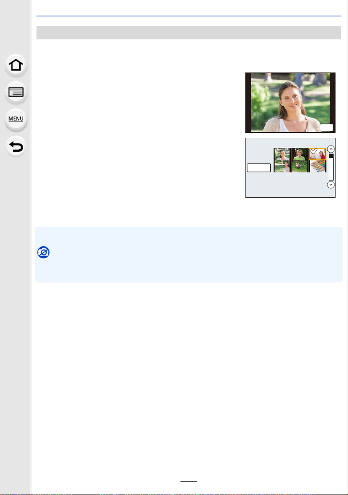
Task: Click the scroll up chevron circle
Action: tap(331, 149)
